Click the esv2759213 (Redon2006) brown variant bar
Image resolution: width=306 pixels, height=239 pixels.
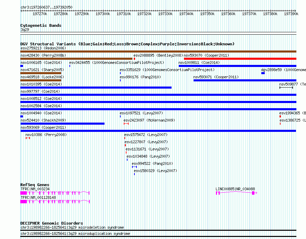(158, 52)
